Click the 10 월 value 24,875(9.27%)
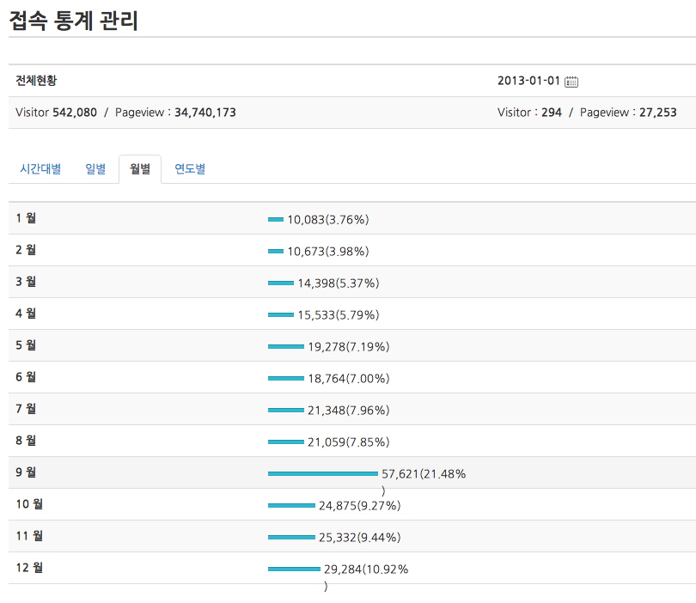This screenshot has height=603, width=696. pos(359,506)
